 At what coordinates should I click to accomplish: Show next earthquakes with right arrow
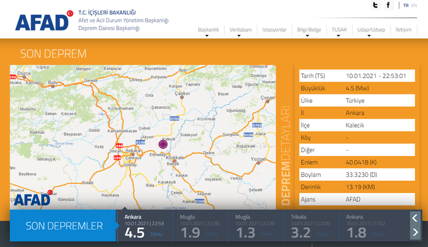415,232
